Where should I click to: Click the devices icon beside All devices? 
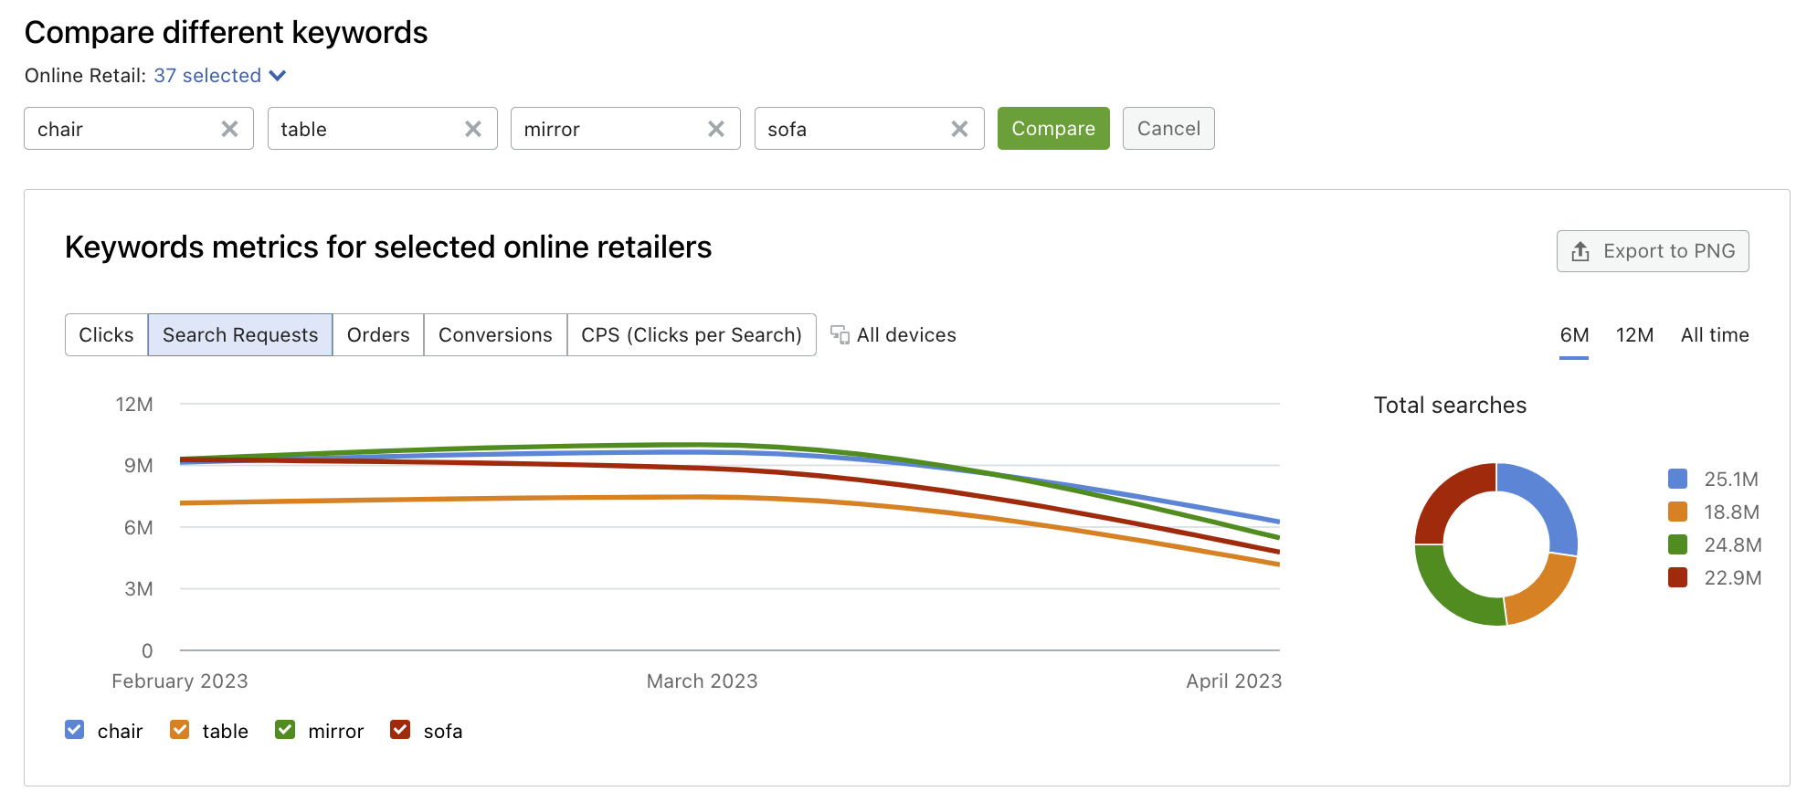pyautogui.click(x=840, y=335)
